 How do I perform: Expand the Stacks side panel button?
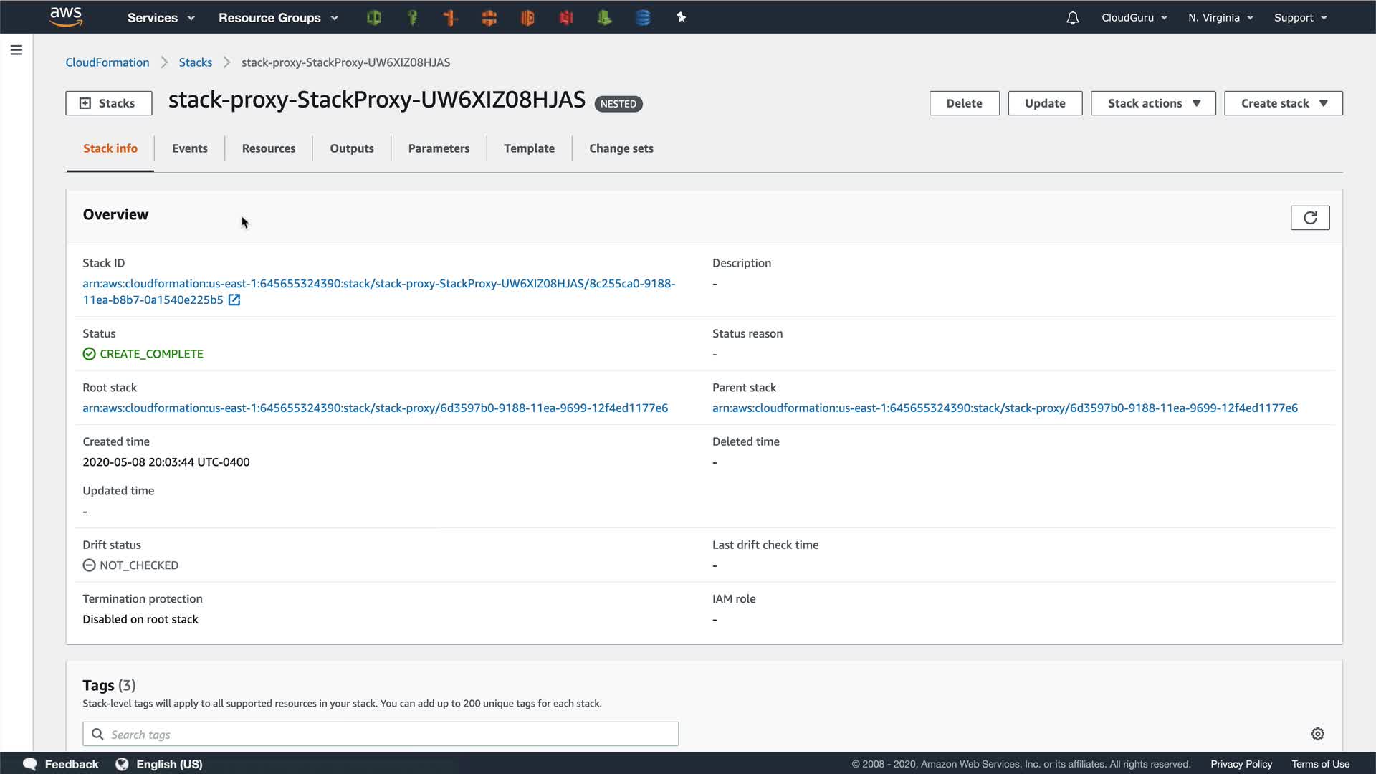108,103
